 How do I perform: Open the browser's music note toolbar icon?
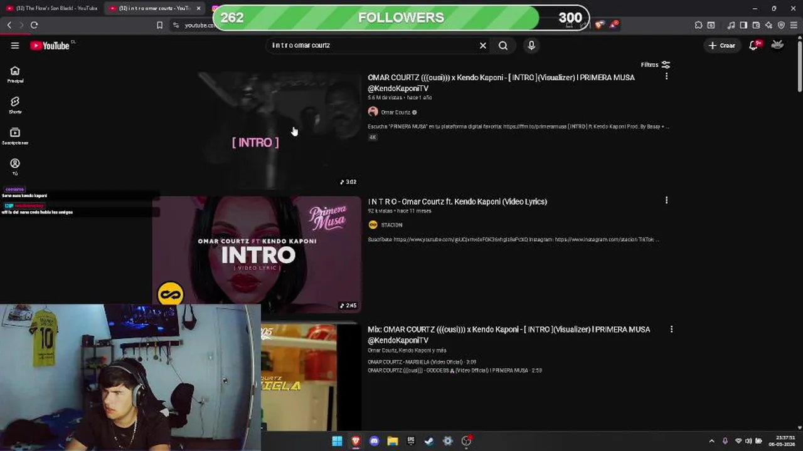pyautogui.click(x=731, y=25)
